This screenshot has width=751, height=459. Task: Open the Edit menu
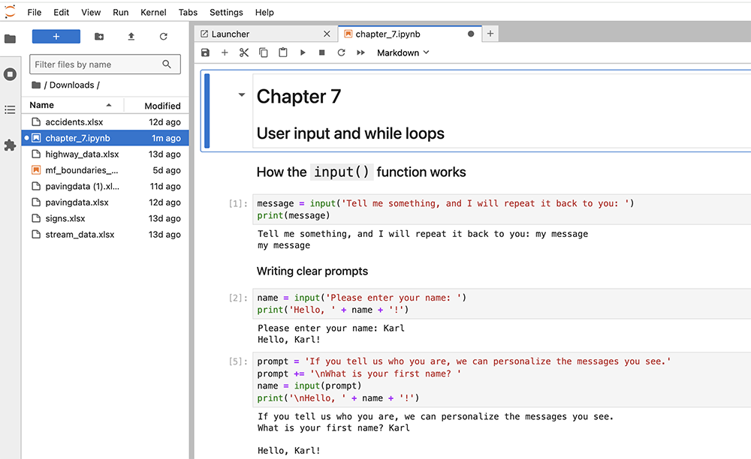point(62,13)
